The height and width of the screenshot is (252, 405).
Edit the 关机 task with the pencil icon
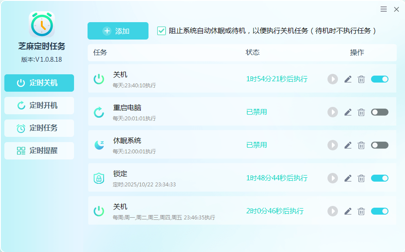[x=348, y=79]
